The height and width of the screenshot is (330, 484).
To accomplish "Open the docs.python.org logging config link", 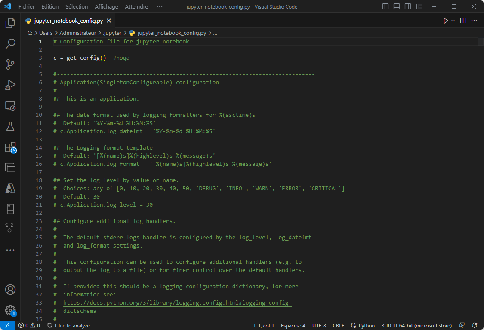I will pyautogui.click(x=177, y=303).
